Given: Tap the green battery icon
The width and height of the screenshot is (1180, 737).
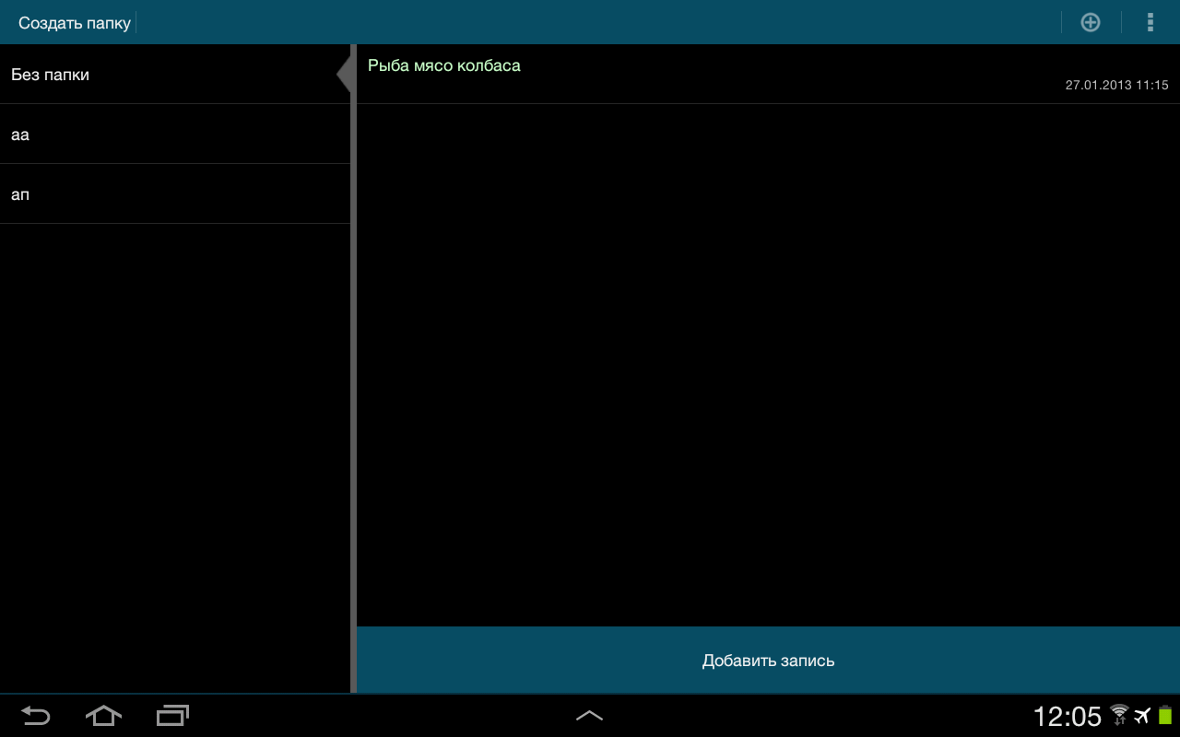Looking at the screenshot, I should pos(1163,715).
